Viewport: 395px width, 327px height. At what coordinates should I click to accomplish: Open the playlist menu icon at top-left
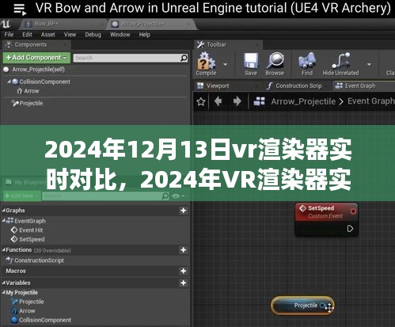click(20, 9)
